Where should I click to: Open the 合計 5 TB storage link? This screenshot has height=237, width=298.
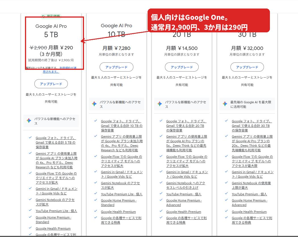click(56, 142)
